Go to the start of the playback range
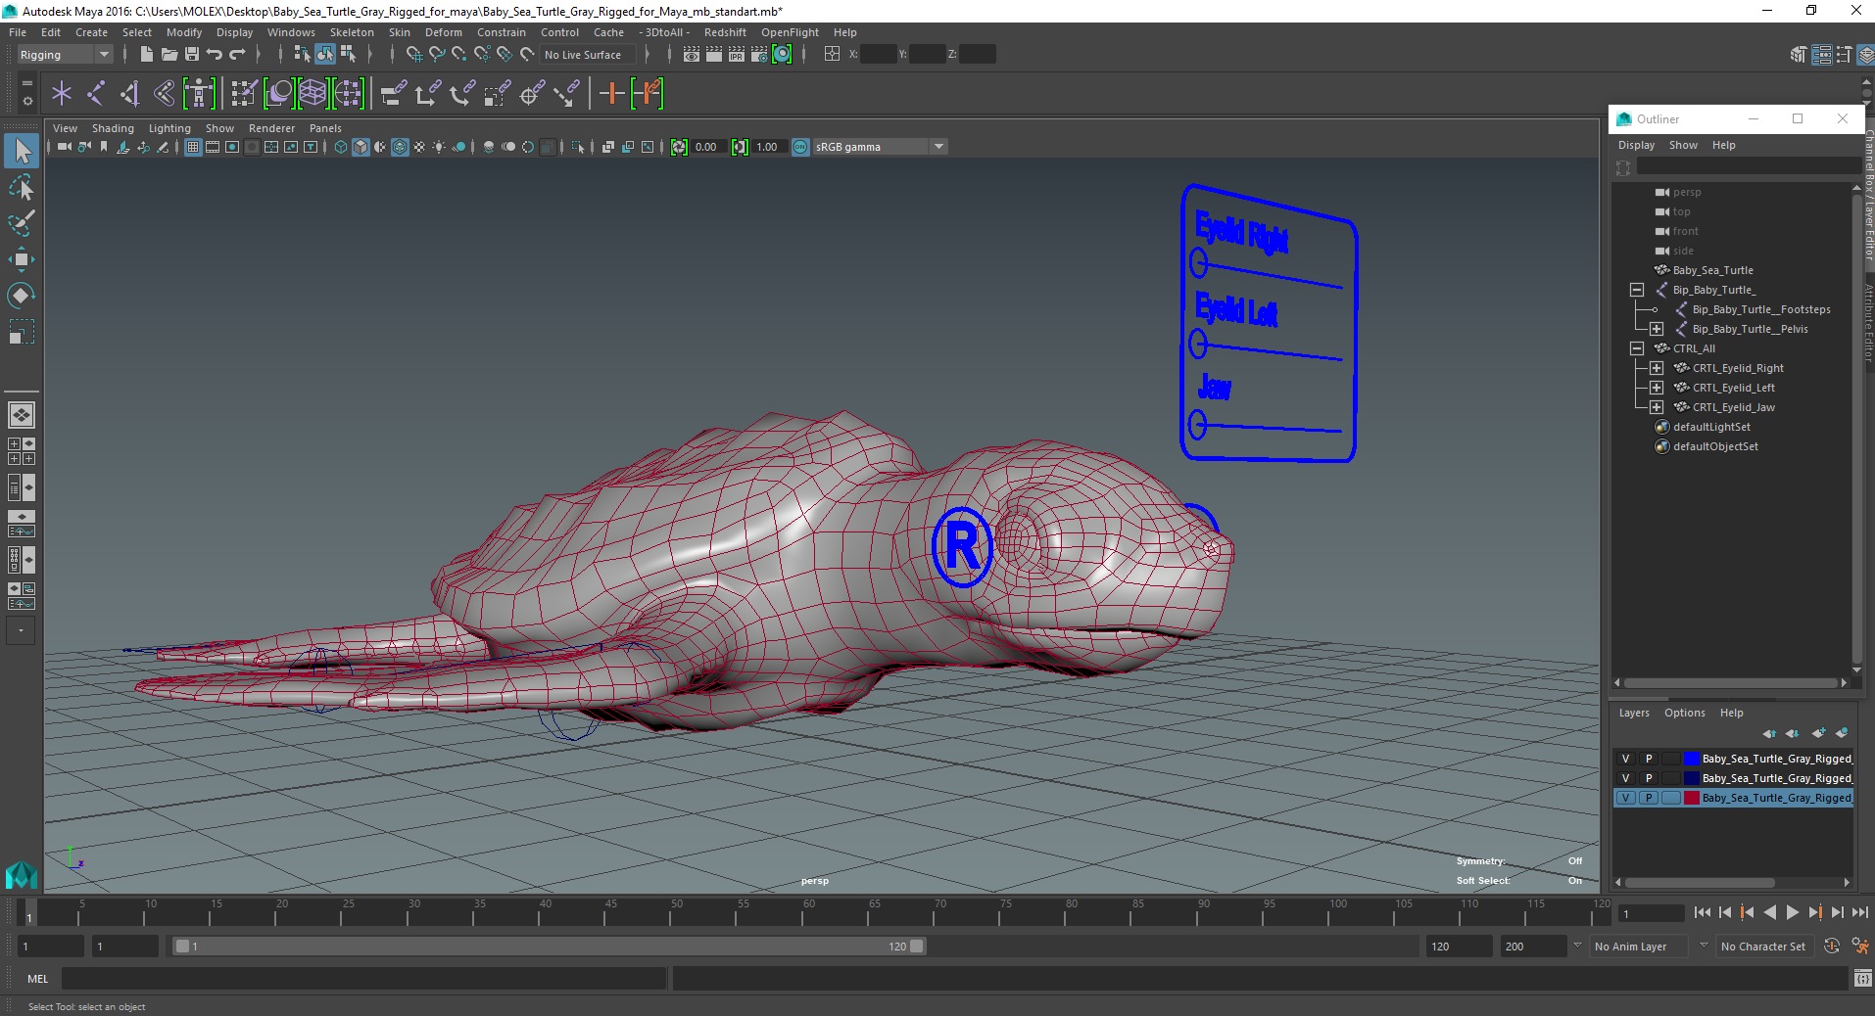The image size is (1875, 1016). [x=1702, y=912]
